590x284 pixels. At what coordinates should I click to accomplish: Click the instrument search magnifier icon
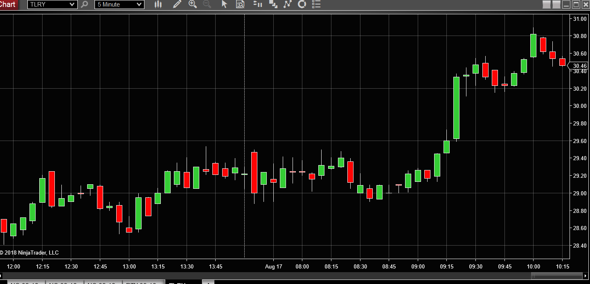click(x=84, y=4)
